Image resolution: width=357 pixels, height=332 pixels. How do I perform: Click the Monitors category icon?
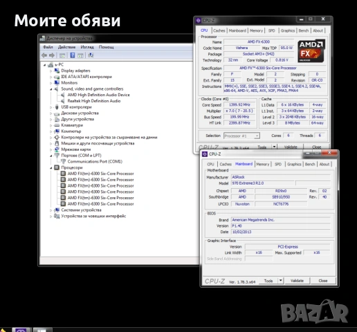point(57,83)
